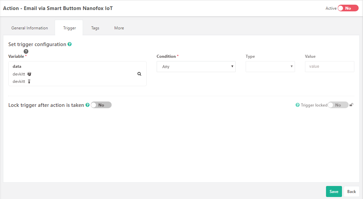The image size is (363, 199).
Task: Click the unlocked padlock icon
Action: pyautogui.click(x=351, y=105)
